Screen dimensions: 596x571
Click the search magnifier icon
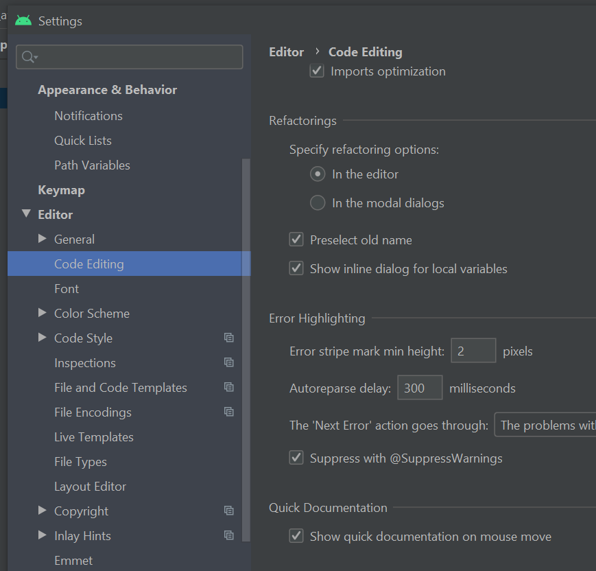(x=29, y=57)
